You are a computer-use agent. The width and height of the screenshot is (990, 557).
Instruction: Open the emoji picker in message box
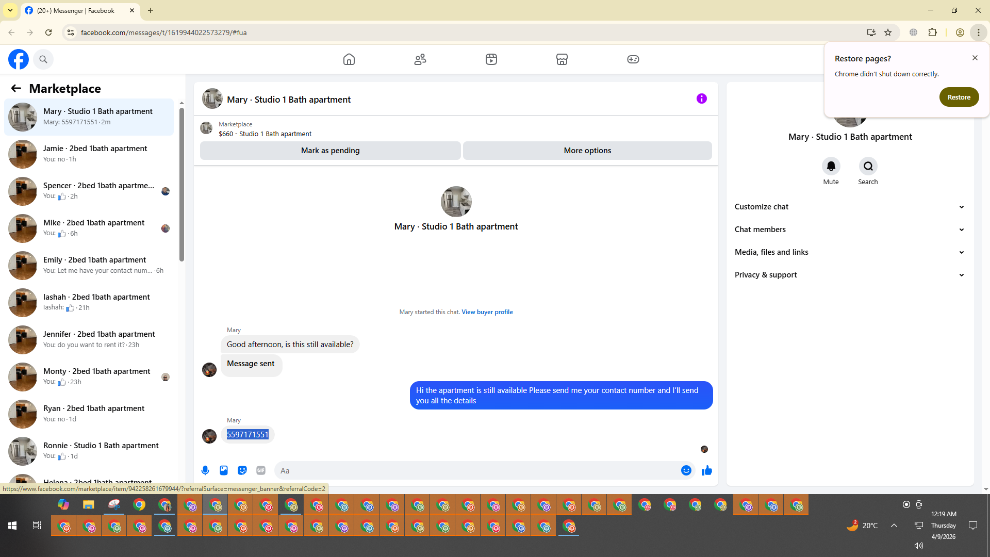pyautogui.click(x=686, y=470)
